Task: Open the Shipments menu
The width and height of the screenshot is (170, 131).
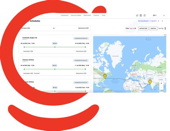Action: [87, 15]
